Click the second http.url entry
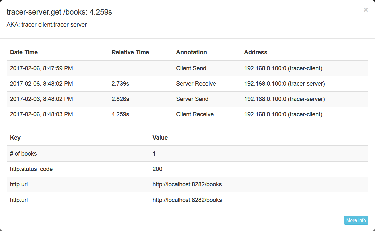This screenshot has height=231, width=375. pyautogui.click(x=187, y=200)
